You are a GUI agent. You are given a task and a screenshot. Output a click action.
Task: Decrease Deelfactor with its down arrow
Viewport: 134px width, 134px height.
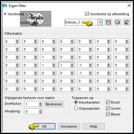41,105
